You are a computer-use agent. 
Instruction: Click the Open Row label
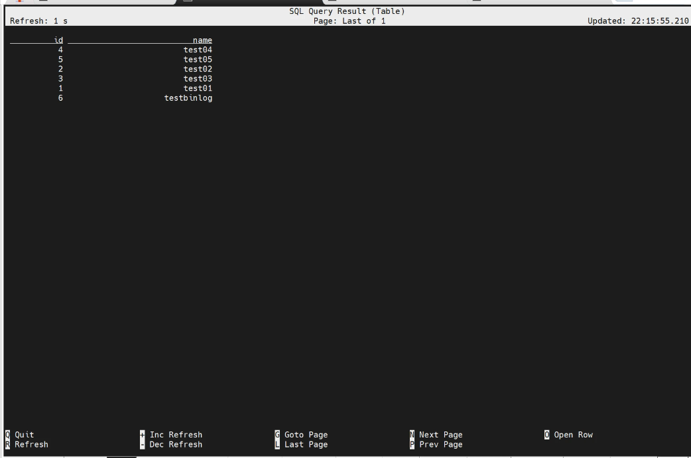(573, 435)
